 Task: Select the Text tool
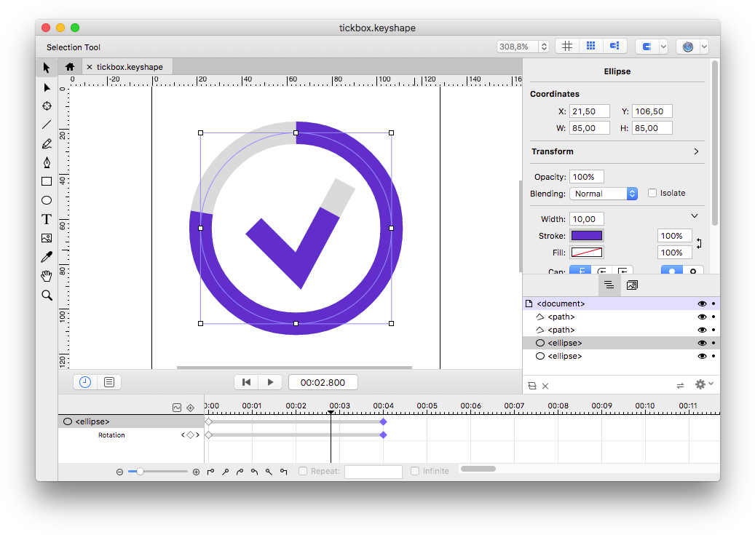(46, 218)
